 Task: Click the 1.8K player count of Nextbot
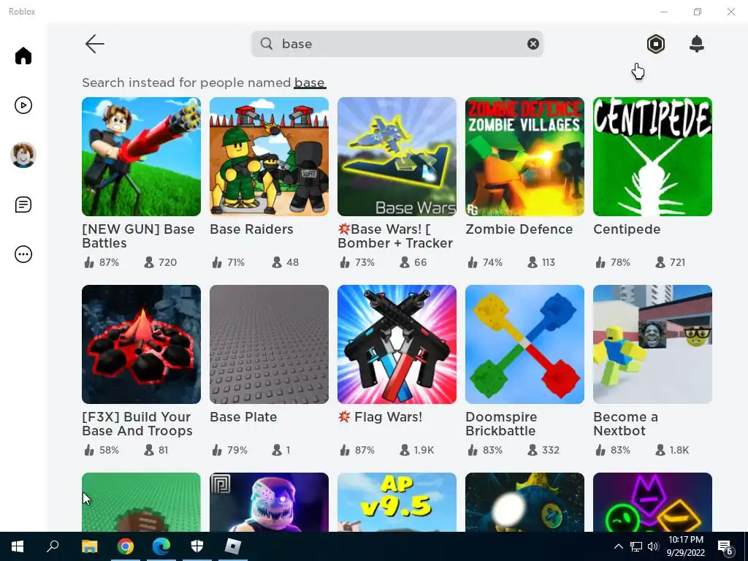tap(672, 450)
